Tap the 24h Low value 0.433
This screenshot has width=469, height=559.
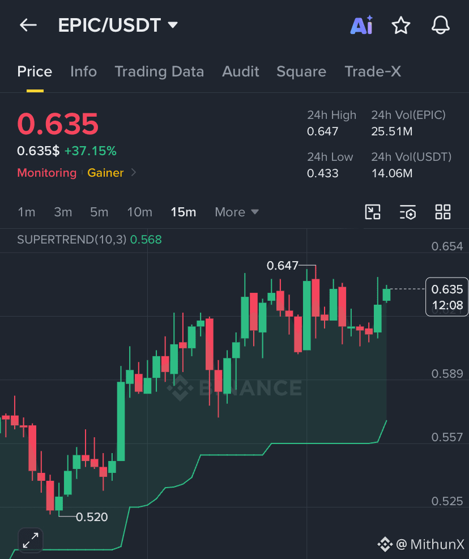(x=322, y=173)
